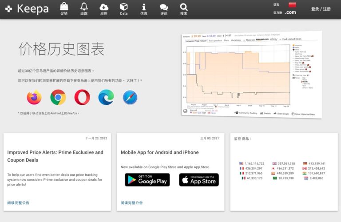The image size is (341, 222).
Task: Click tracked product count 9,489,860
Action: point(317,178)
